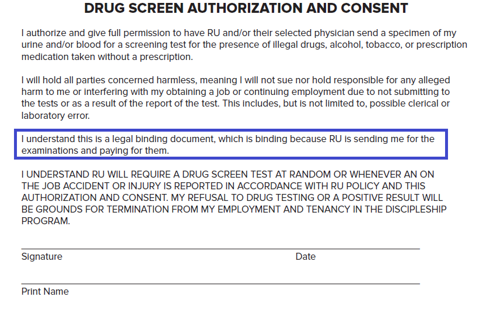Click the phrase "illegal drugs, alcohol, tobacco"
The width and height of the screenshot is (490, 311).
(x=336, y=45)
